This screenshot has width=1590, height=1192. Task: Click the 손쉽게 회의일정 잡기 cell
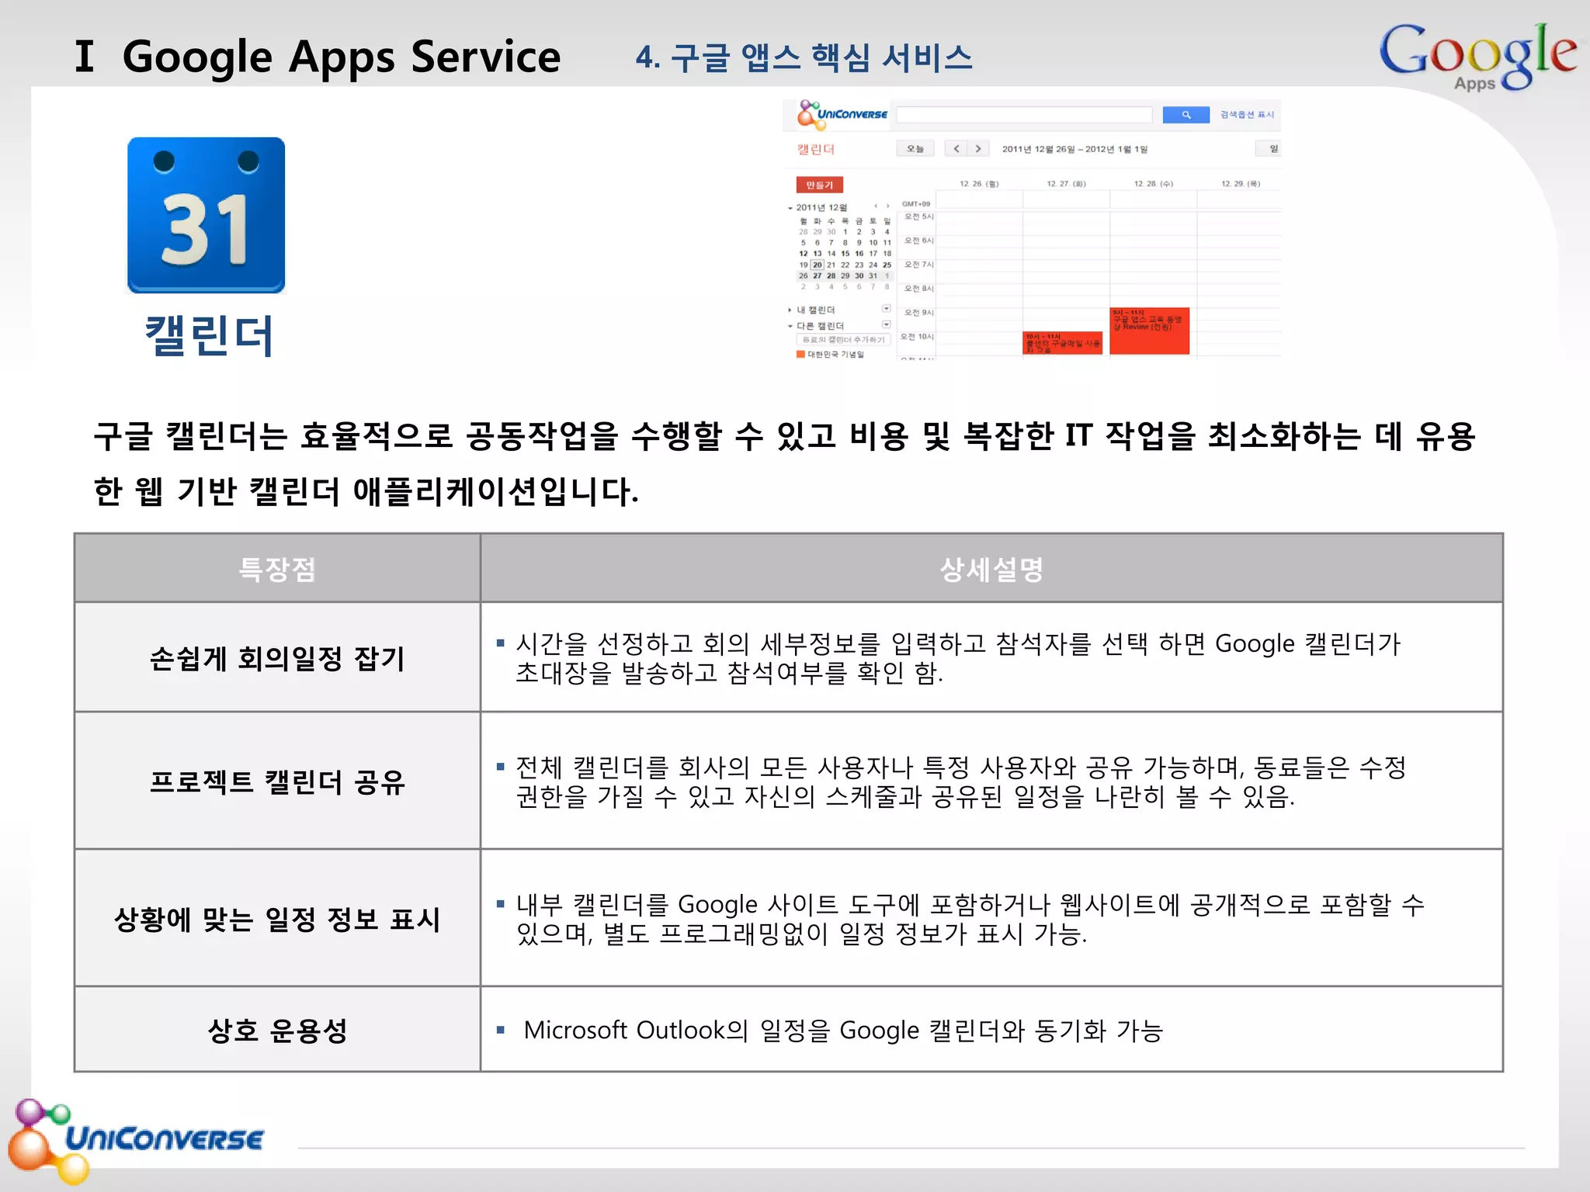277,658
